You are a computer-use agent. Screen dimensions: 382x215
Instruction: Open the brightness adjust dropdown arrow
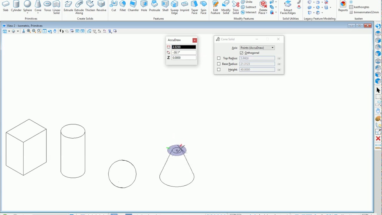tap(18, 31)
